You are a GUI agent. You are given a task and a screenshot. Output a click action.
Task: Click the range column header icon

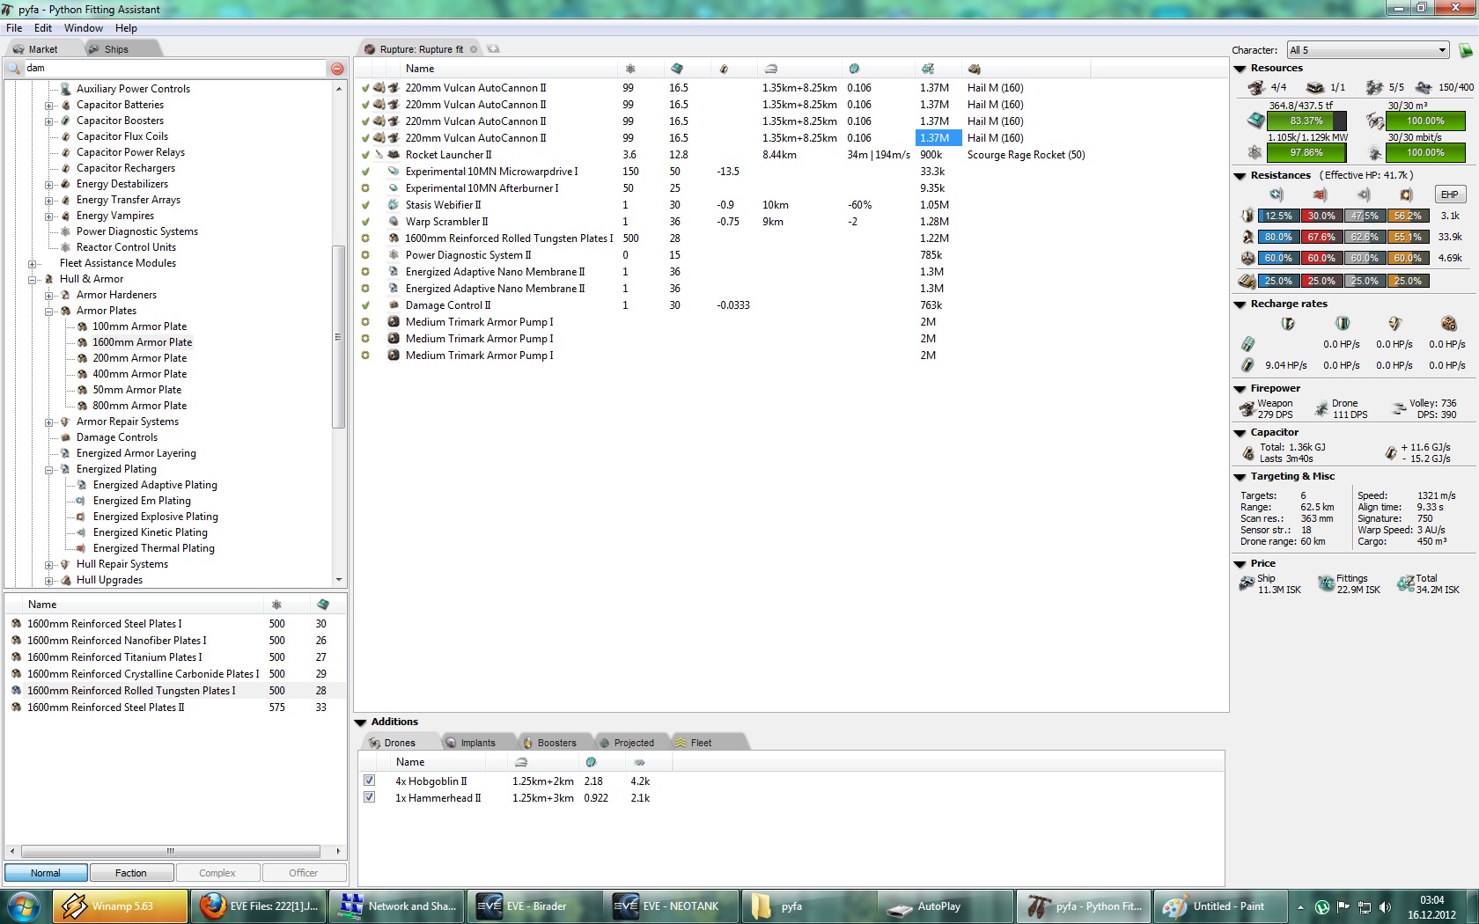(771, 69)
